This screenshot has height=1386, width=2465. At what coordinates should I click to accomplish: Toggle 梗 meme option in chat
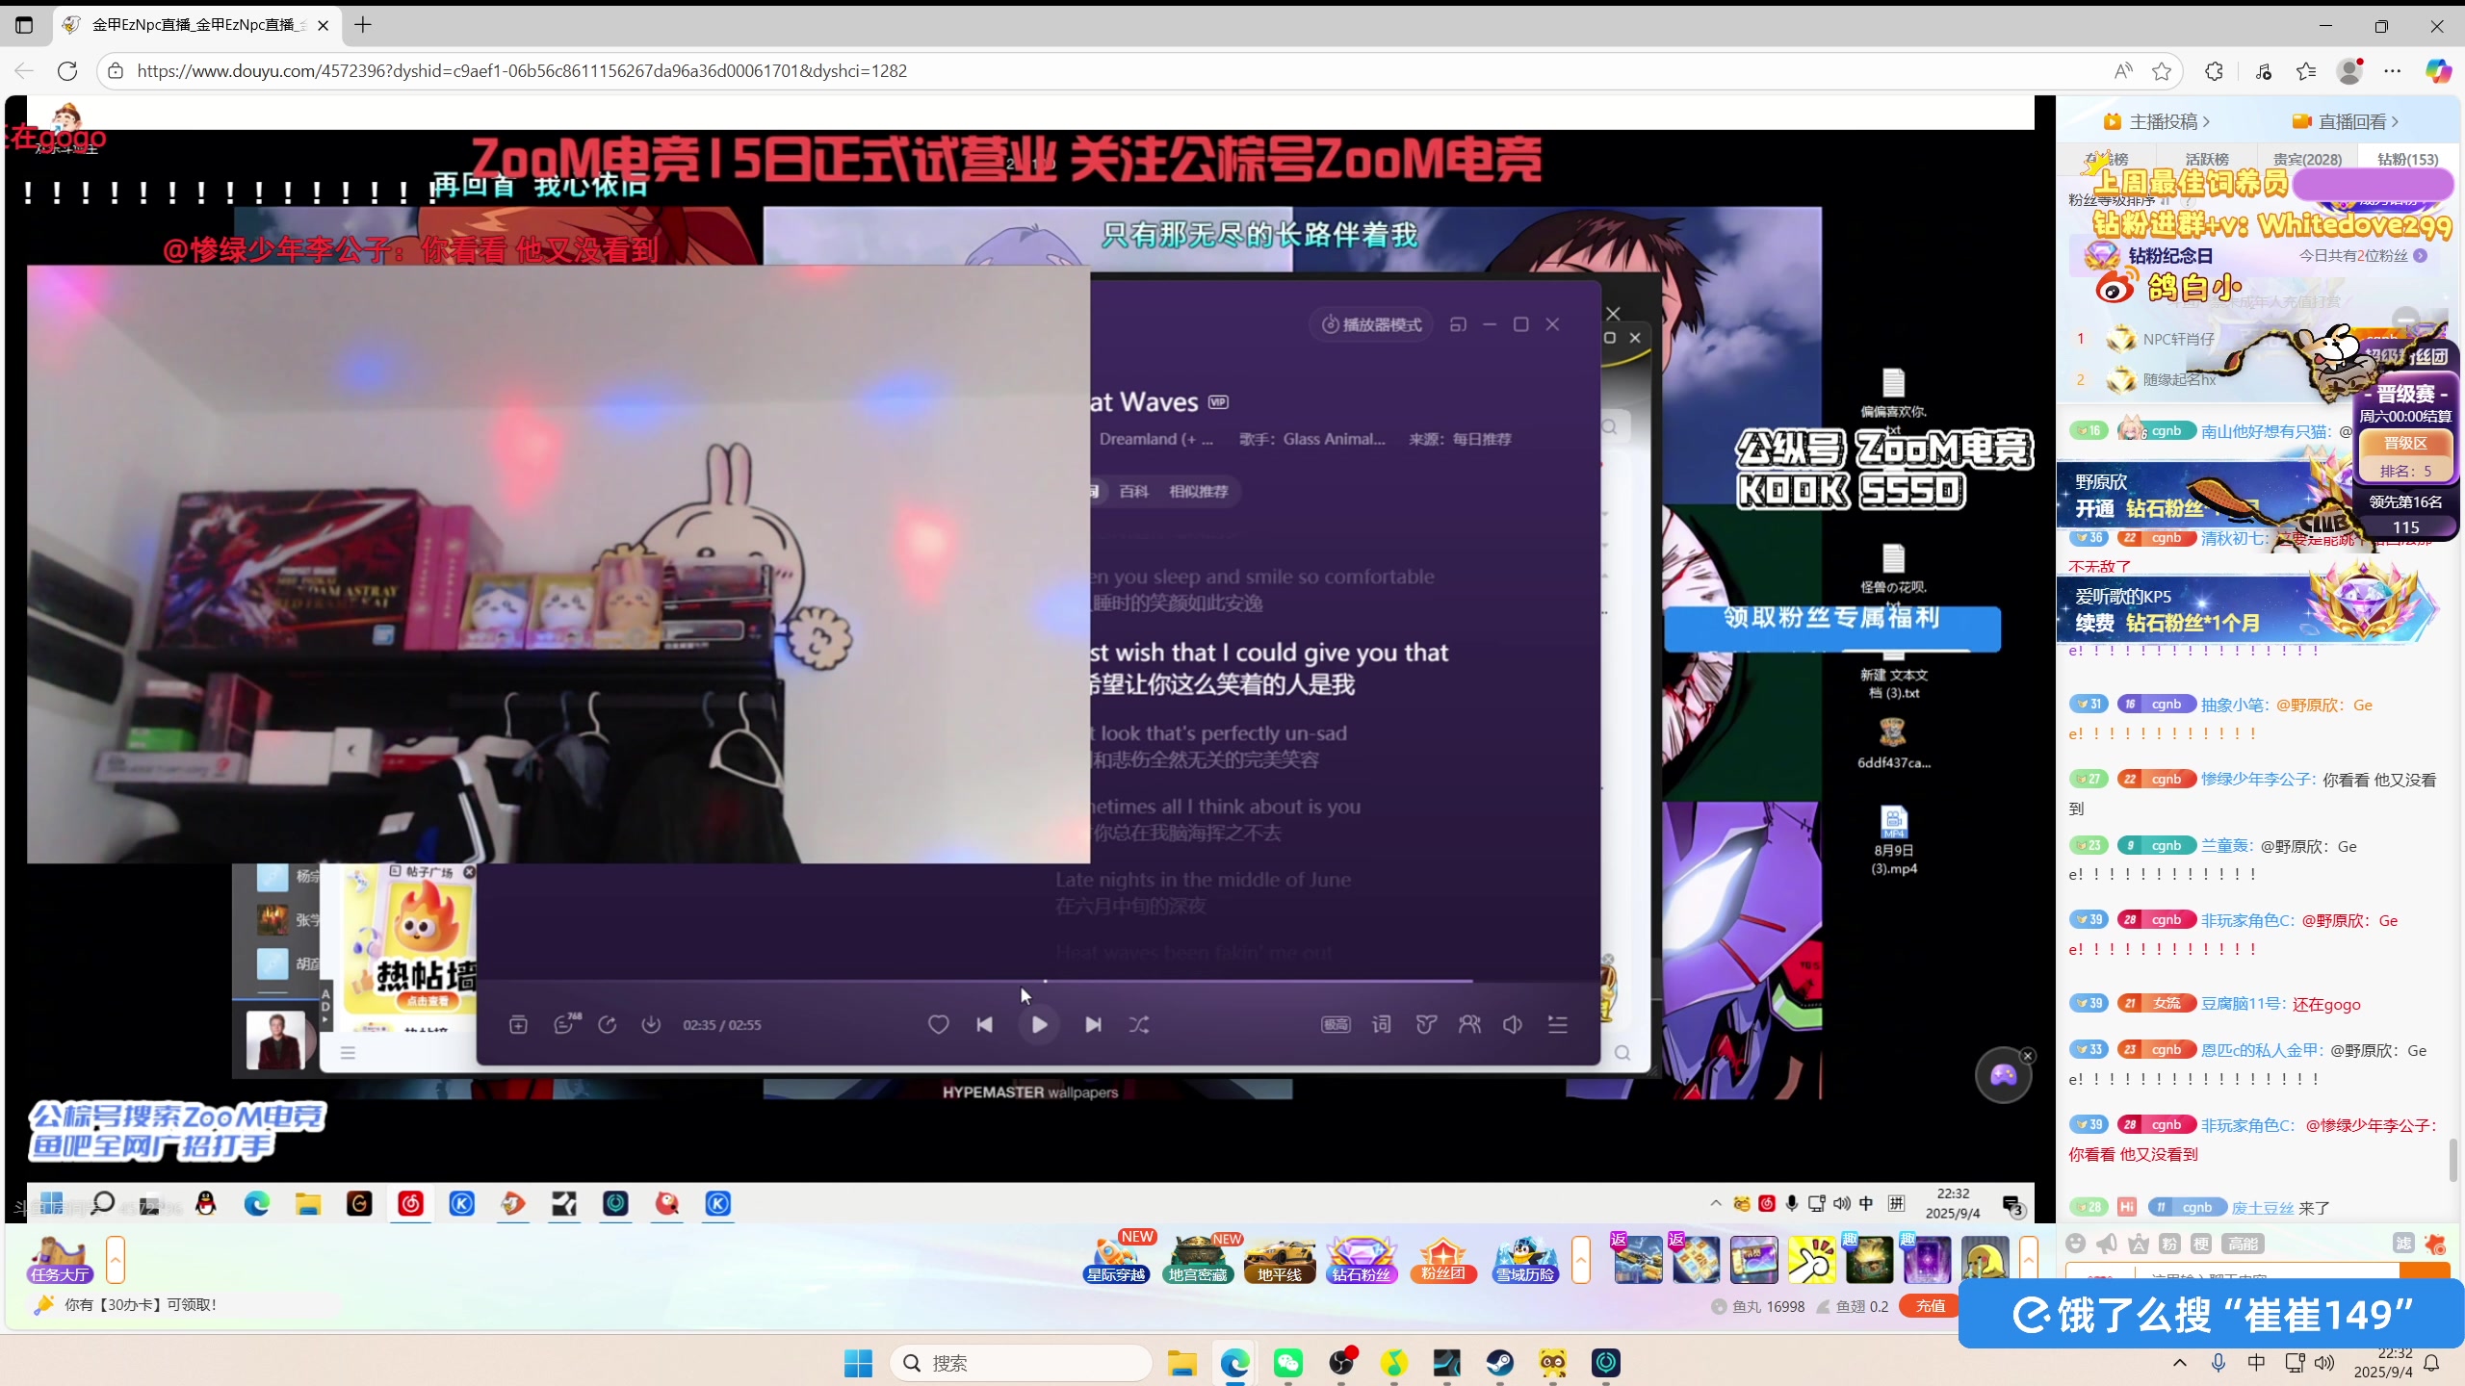(2201, 1244)
